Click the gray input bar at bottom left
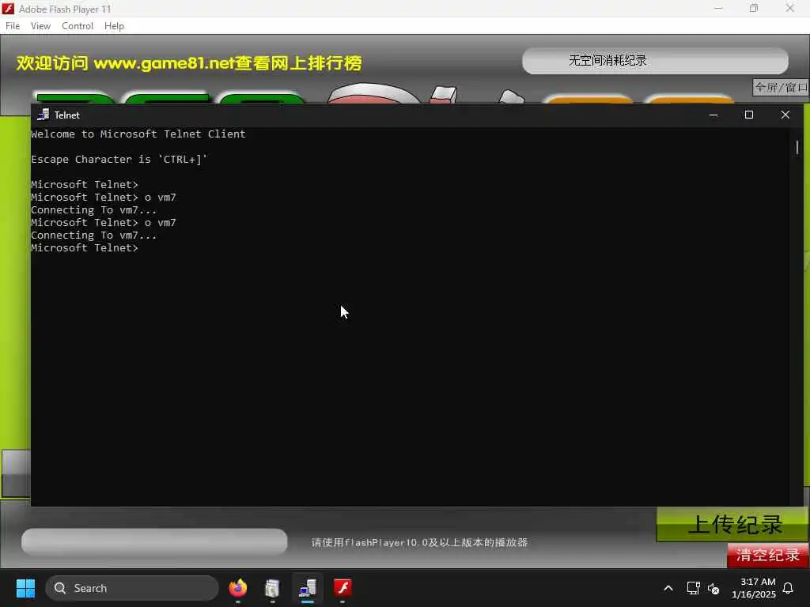The image size is (810, 607). (154, 542)
